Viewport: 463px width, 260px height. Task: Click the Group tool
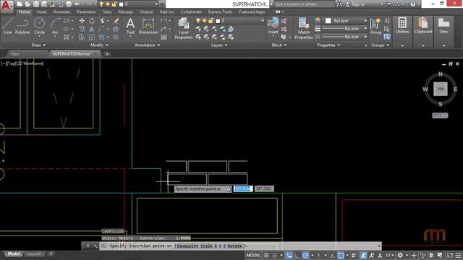(376, 26)
